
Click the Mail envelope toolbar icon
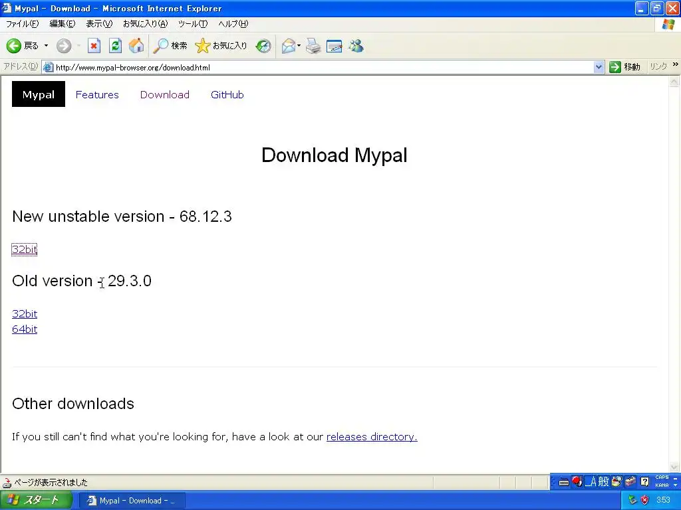click(x=289, y=46)
